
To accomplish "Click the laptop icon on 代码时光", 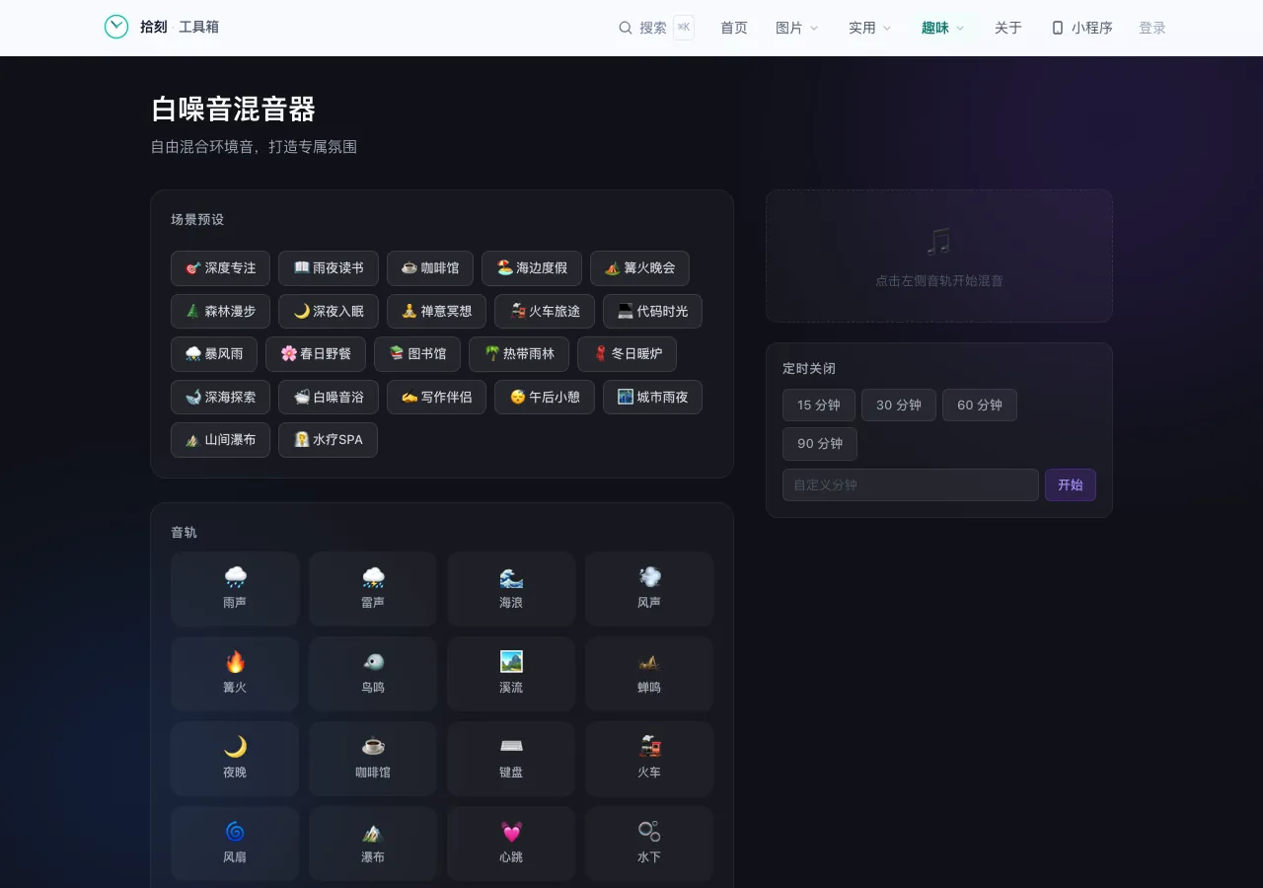I will [626, 311].
